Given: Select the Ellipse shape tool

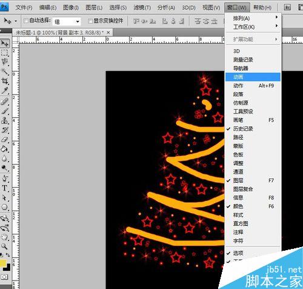Looking at the screenshot, I should (x=4, y=207).
